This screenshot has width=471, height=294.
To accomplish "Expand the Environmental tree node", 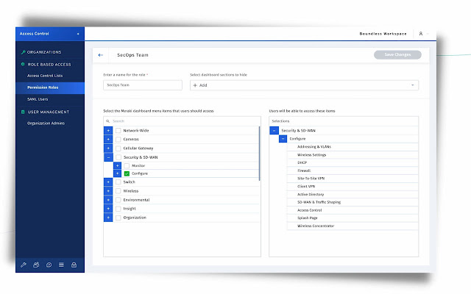I will 108,200.
